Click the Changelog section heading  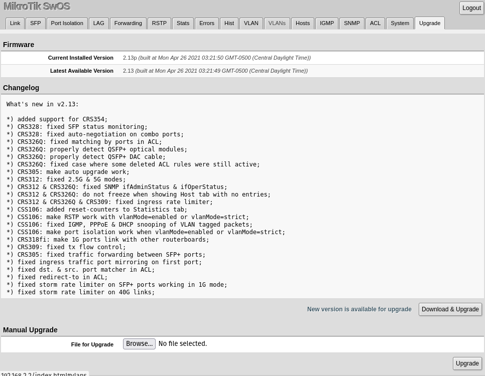(x=21, y=88)
